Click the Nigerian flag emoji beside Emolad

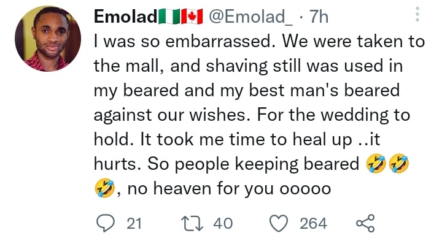point(169,17)
